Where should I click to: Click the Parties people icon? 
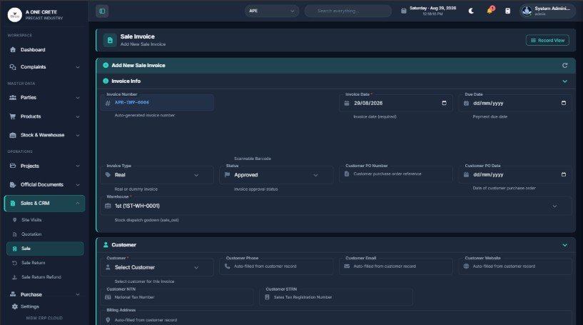coord(13,98)
